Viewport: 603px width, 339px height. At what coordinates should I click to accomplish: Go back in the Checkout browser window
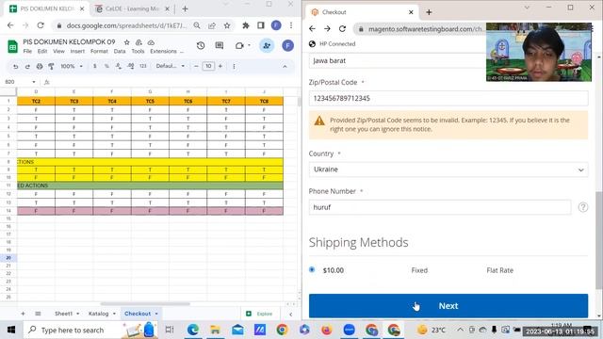312,29
